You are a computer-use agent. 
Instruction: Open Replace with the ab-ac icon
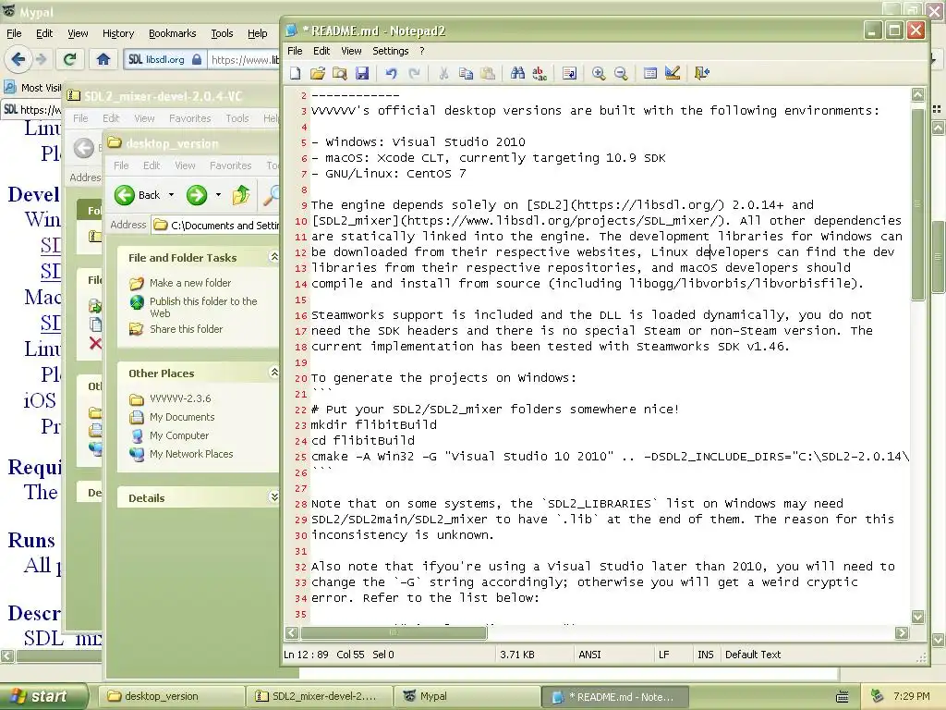click(540, 73)
